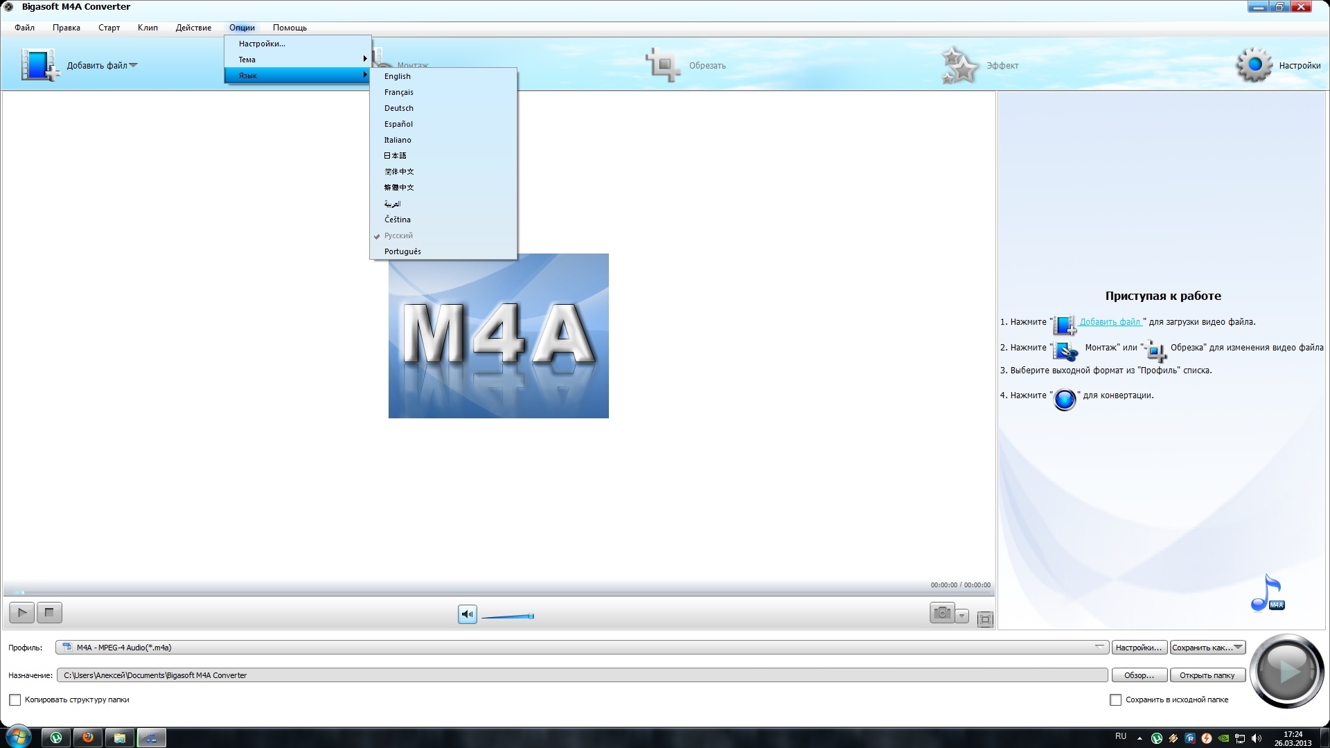The image size is (1330, 748).
Task: Click the Effect stars icon
Action: coord(960,65)
